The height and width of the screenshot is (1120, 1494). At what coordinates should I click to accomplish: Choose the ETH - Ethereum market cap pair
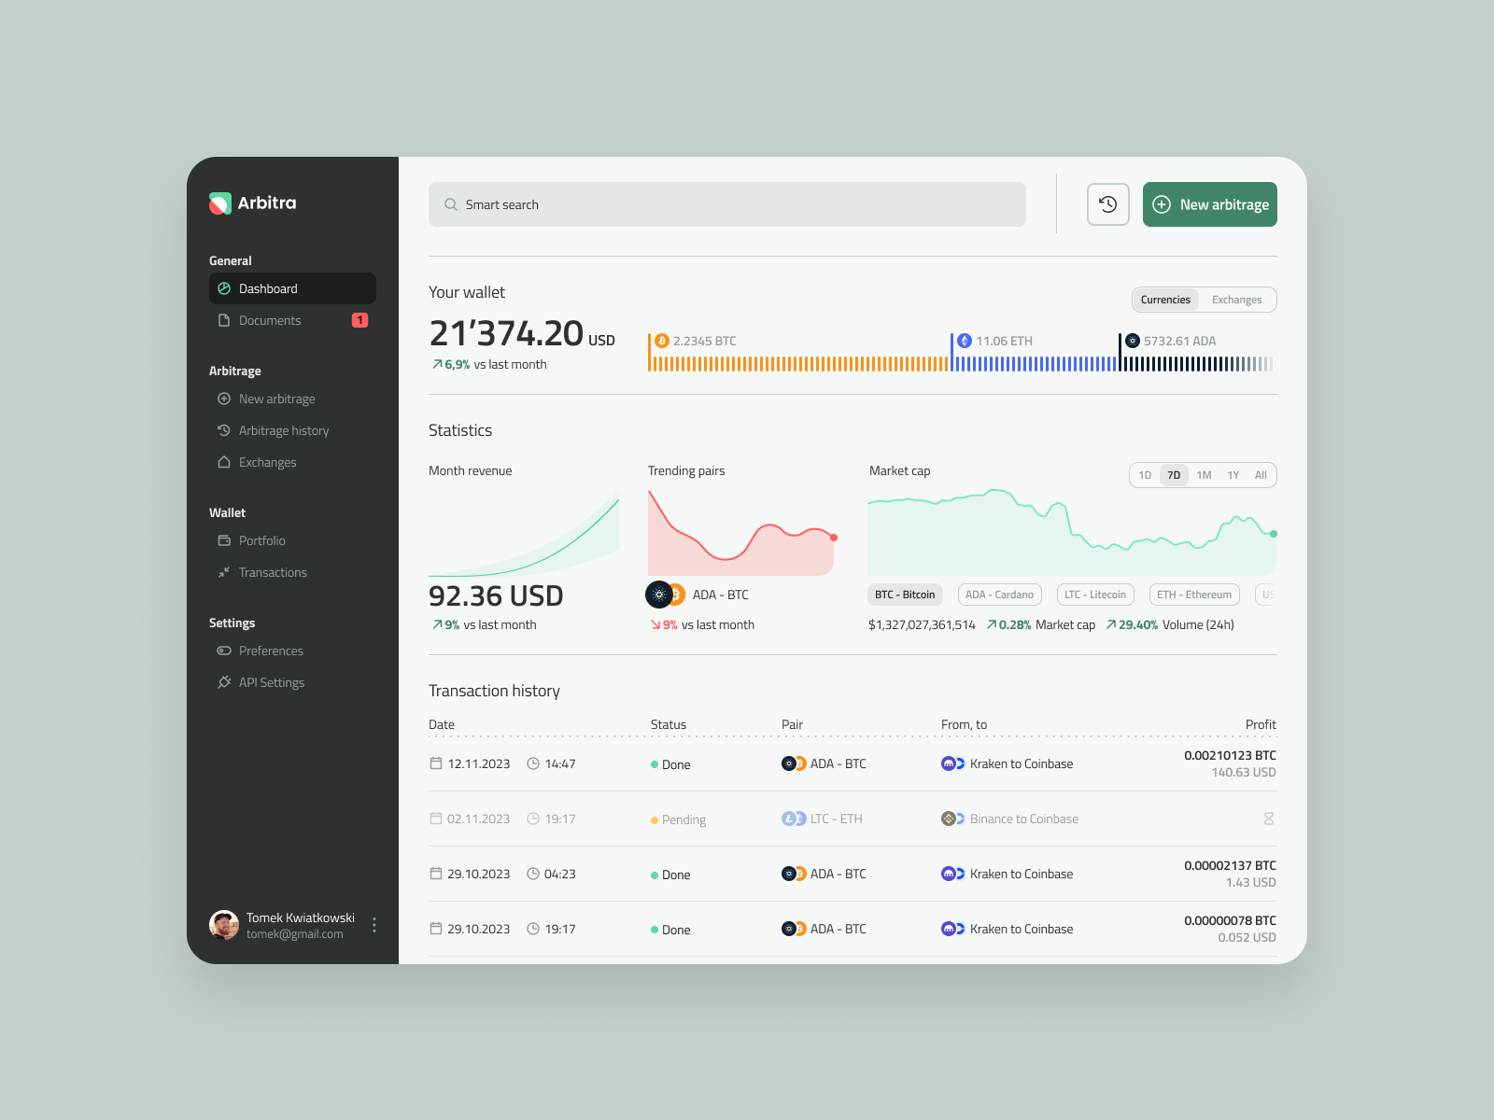coord(1194,595)
